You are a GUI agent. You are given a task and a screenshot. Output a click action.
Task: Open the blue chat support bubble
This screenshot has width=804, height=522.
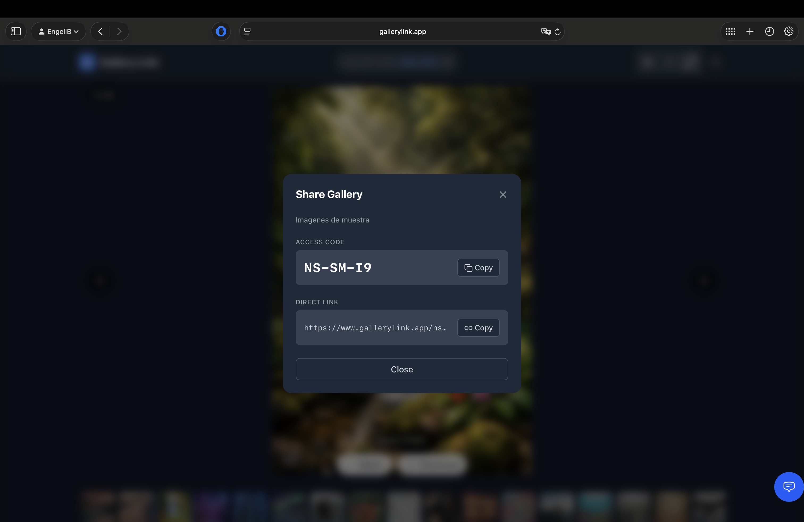(x=789, y=487)
